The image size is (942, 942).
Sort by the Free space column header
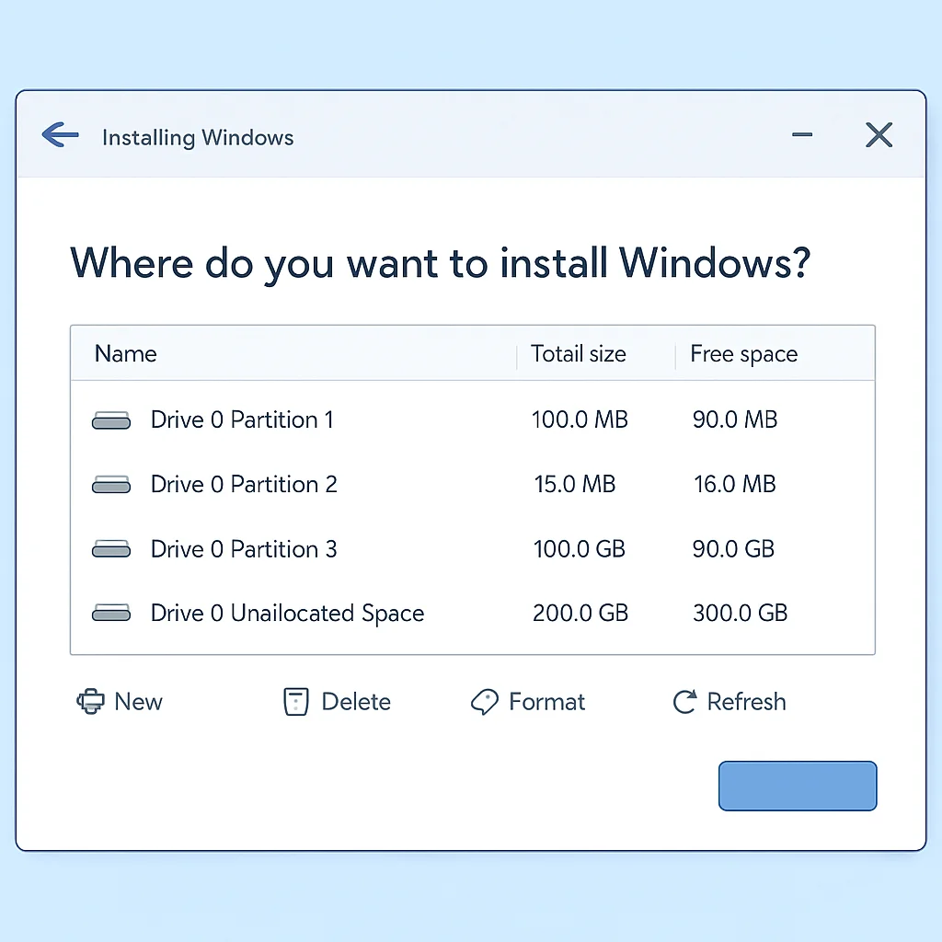tap(743, 354)
